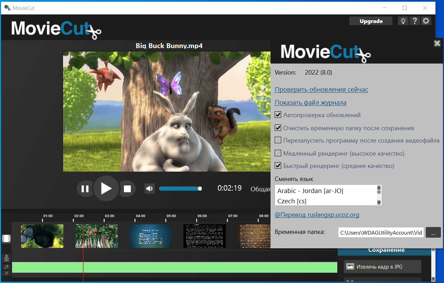The image size is (444, 283).
Task: Select the squirrel-on-spikes timeline thumbnail
Action: tap(96, 236)
